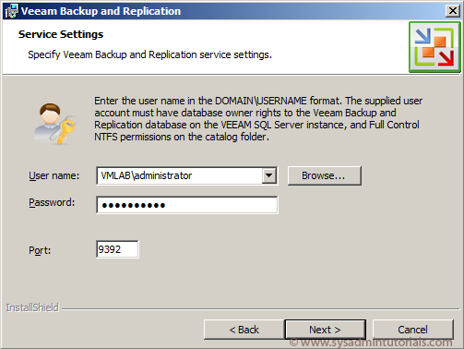This screenshot has height=349, width=464.
Task: Focus the Password input field
Action: (187, 205)
